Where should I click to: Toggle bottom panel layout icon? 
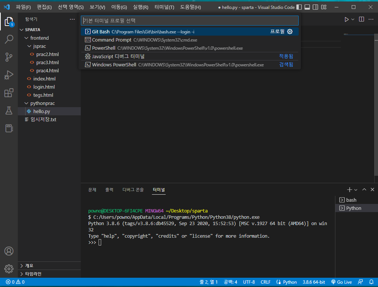[307, 7]
